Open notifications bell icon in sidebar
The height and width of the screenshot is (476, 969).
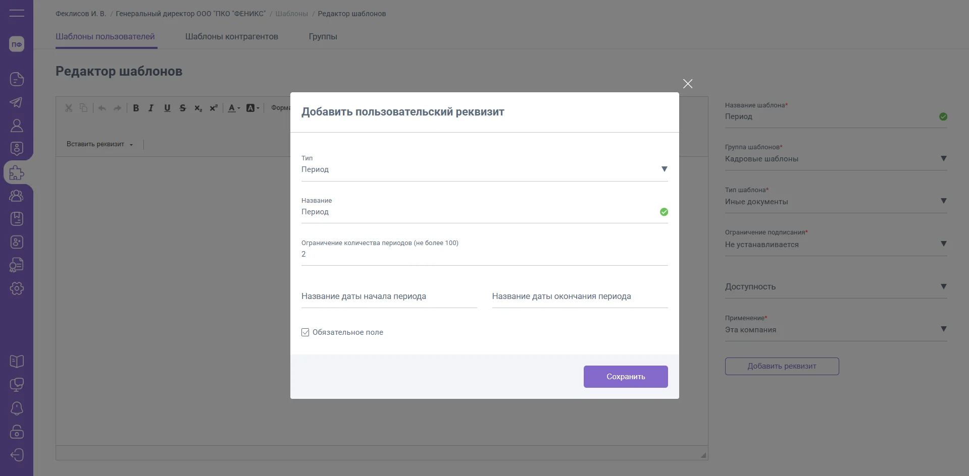16,408
